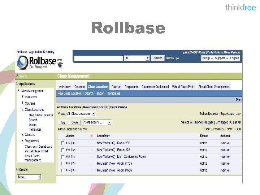Flag the New York (HQ) - Room 222 row
This screenshot has width=260, height=195.
pos(91,150)
